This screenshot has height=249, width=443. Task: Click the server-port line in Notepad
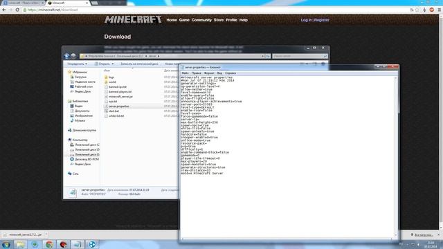tap(197, 104)
